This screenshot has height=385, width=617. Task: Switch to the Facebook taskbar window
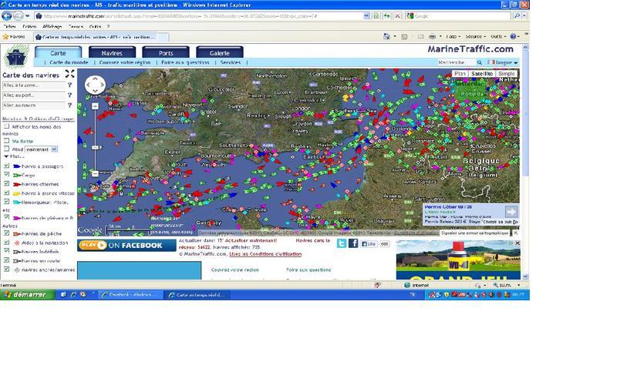130,295
